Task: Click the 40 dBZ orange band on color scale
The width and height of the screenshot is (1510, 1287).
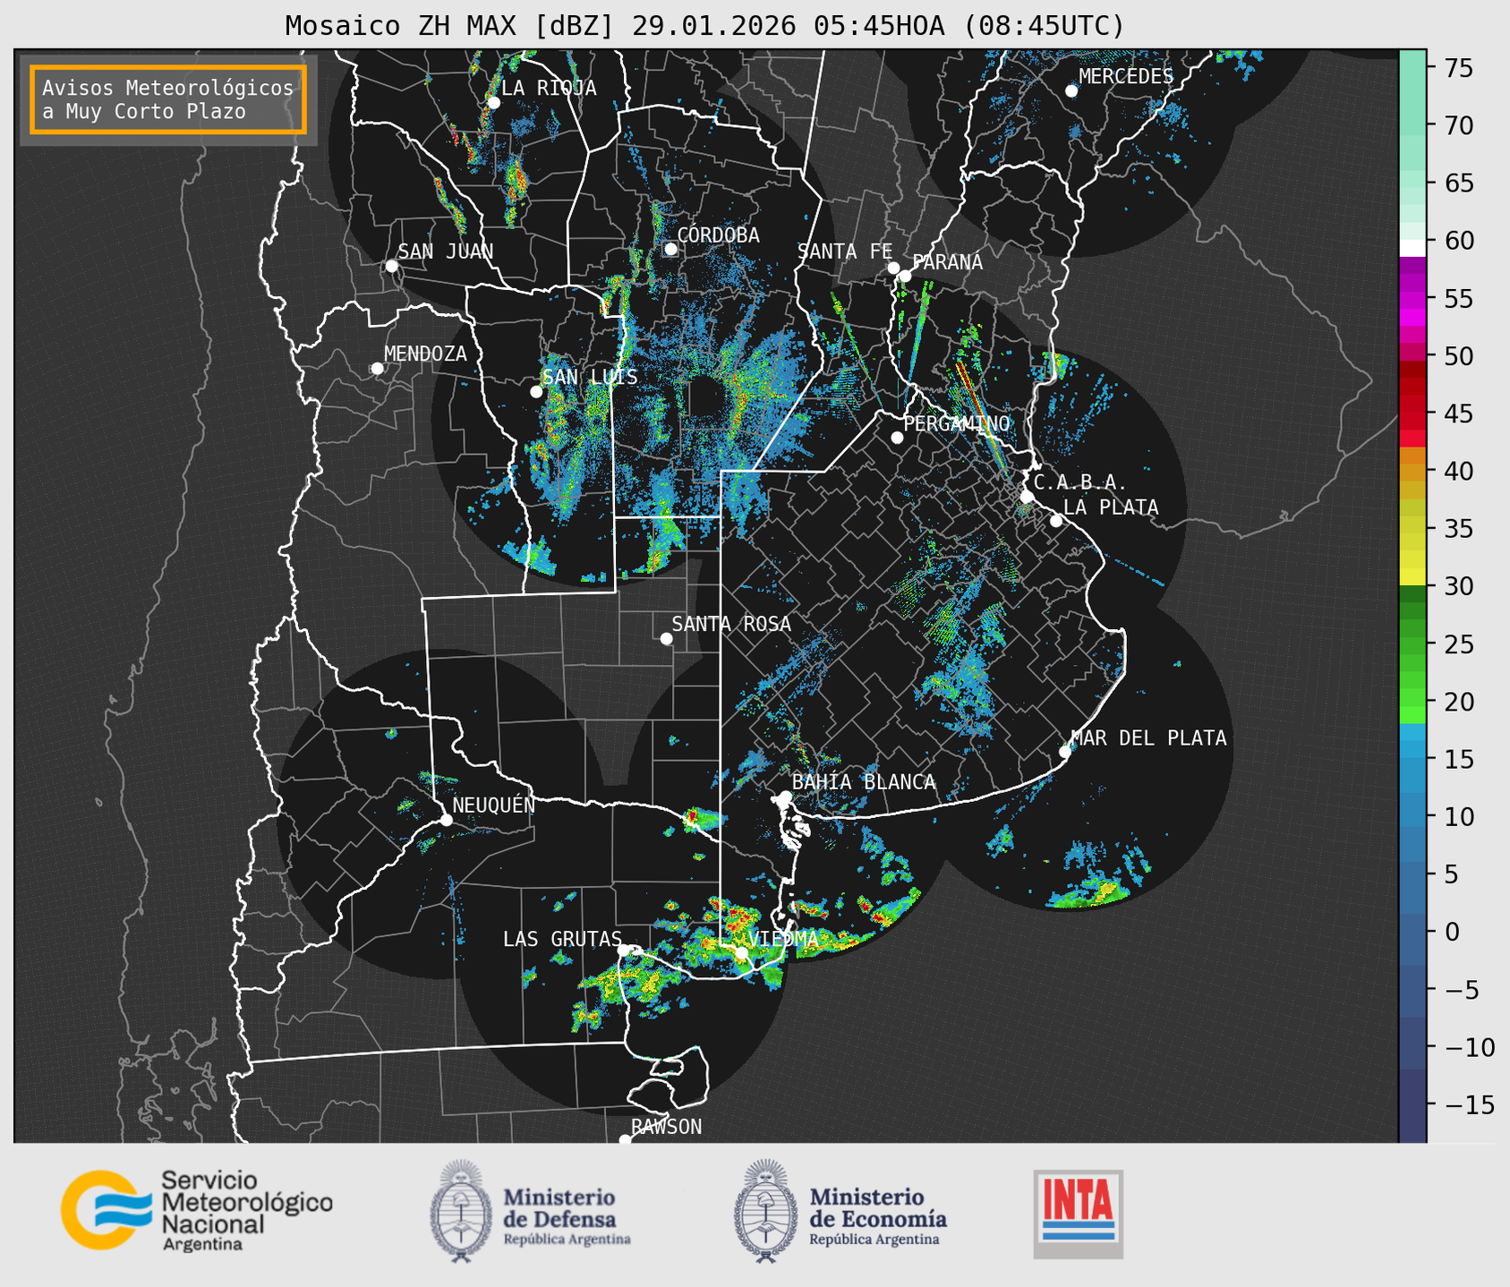Action: [x=1412, y=471]
